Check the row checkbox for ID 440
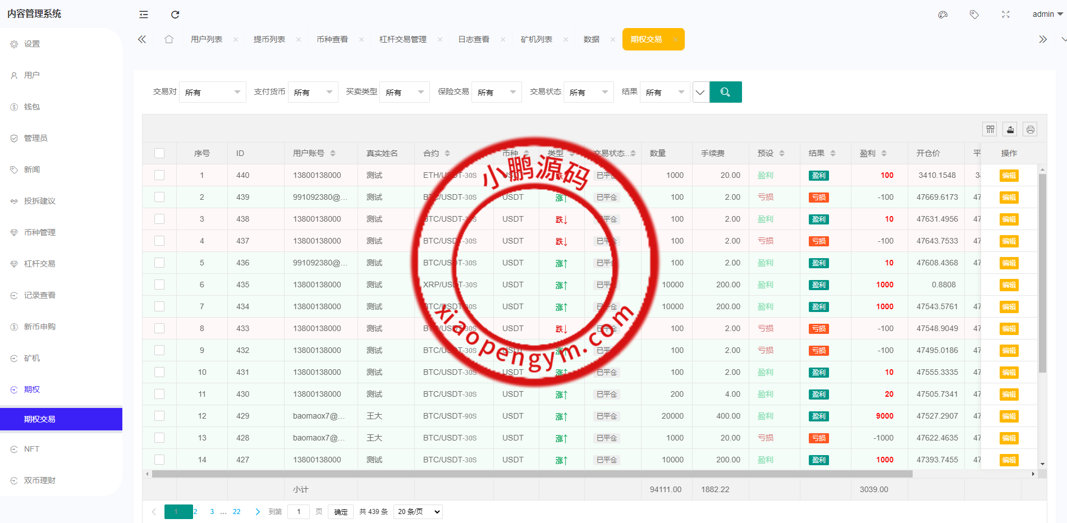The width and height of the screenshot is (1067, 523). [x=159, y=175]
